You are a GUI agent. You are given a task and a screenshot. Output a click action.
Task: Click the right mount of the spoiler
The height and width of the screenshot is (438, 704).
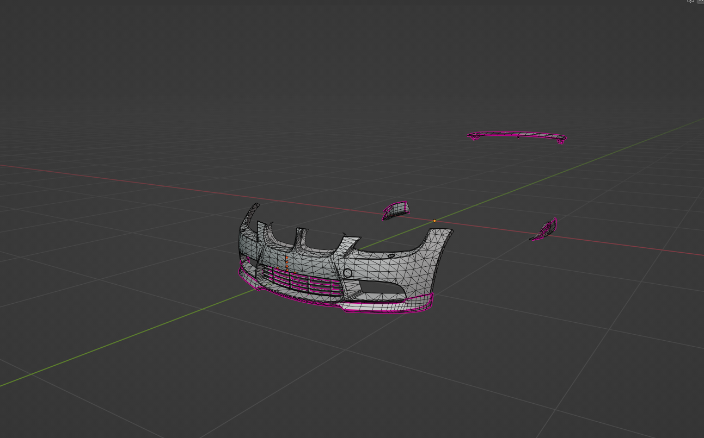[x=561, y=141]
